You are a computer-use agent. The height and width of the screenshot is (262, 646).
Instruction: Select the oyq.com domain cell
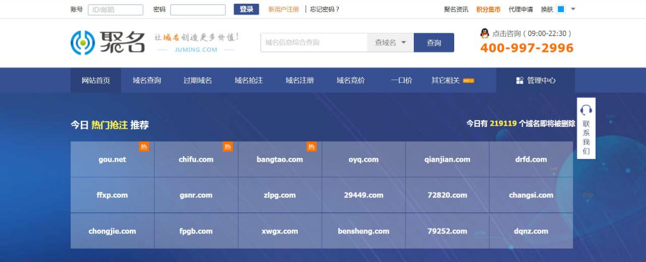tap(363, 159)
